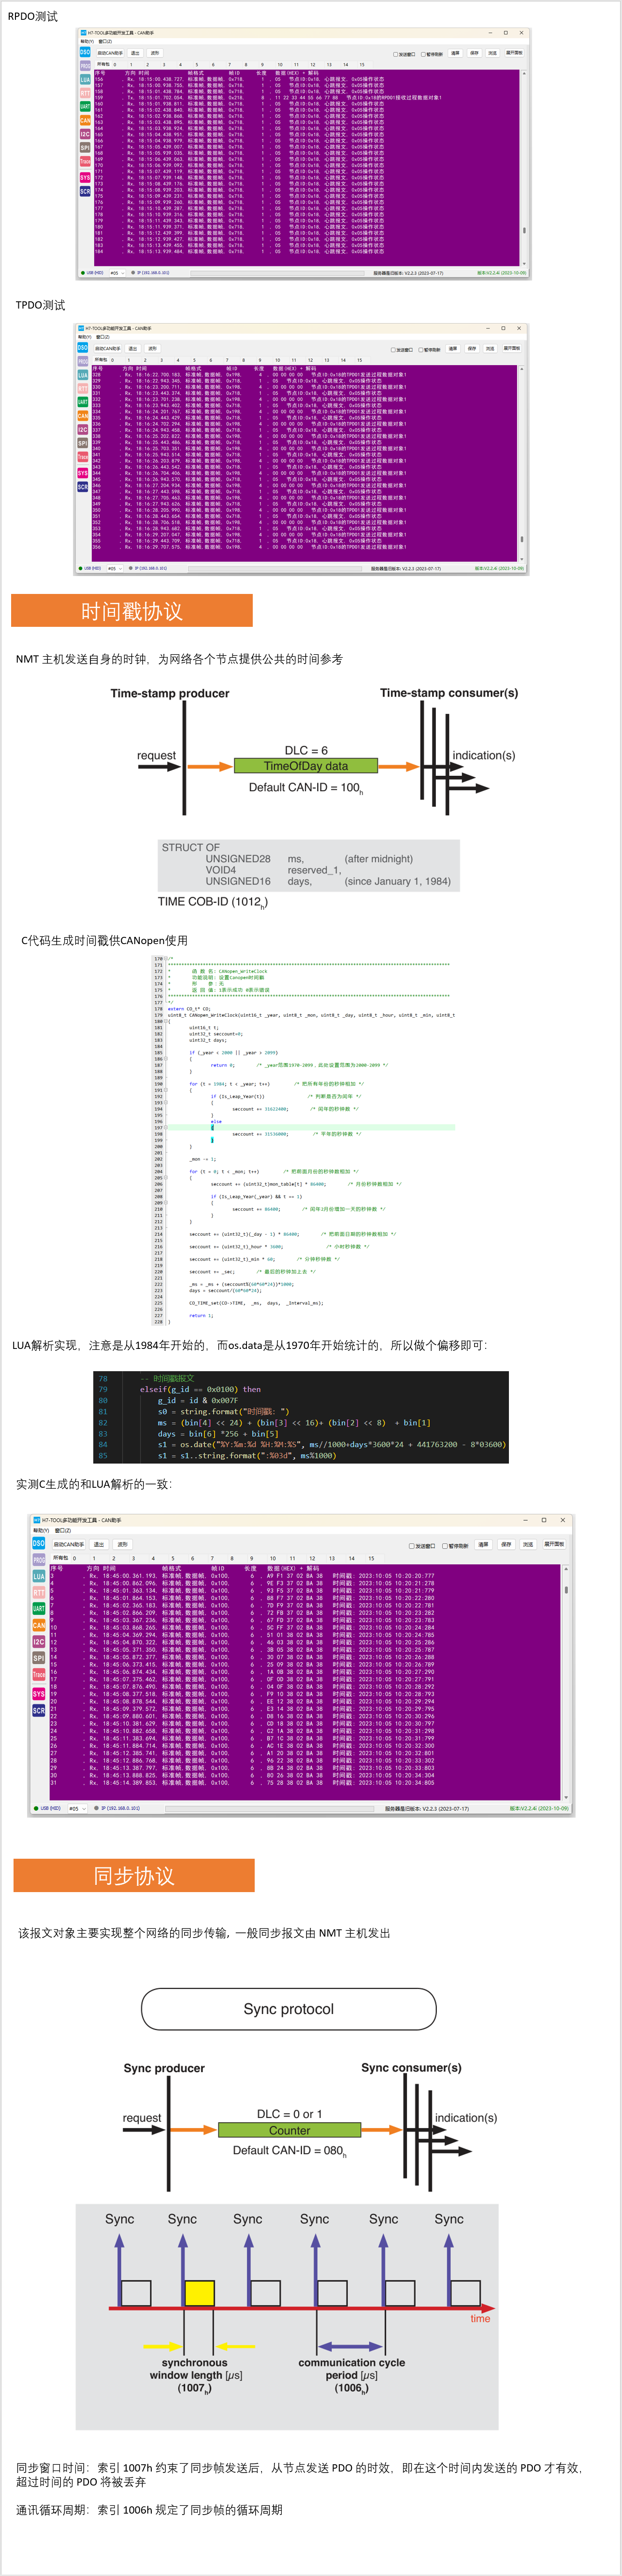Open I2C tool in RPDO test window
The image size is (622, 2576).
[x=85, y=134]
